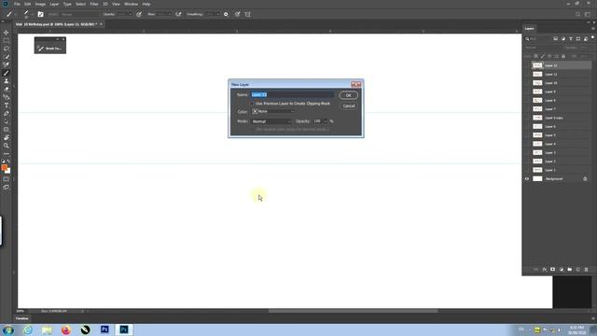Image resolution: width=597 pixels, height=336 pixels.
Task: Select the Brush tool in the toolbox
Action: coord(7,73)
